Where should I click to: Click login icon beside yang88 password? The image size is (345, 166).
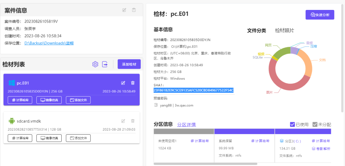coord(156,105)
